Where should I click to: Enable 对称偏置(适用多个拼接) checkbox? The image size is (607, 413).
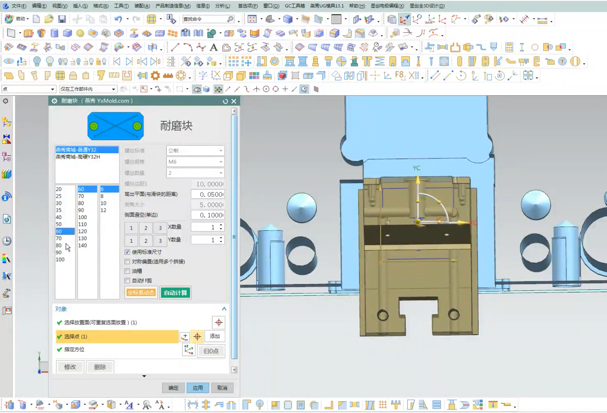pos(127,262)
